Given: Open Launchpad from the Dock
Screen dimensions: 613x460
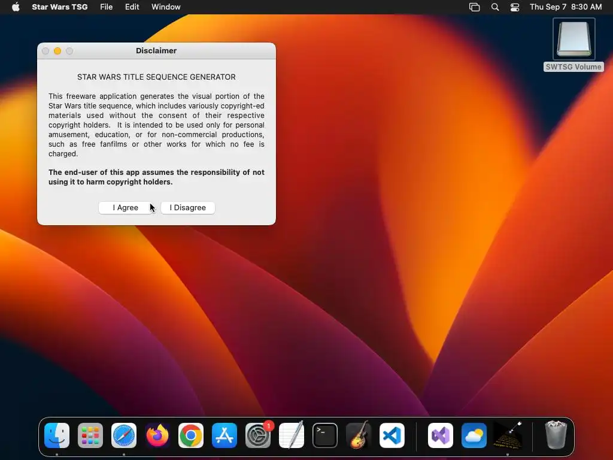Looking at the screenshot, I should (90, 435).
